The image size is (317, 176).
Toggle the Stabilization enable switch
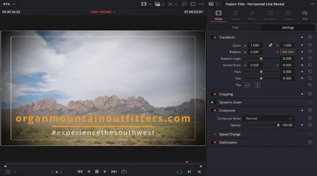coord(214,142)
